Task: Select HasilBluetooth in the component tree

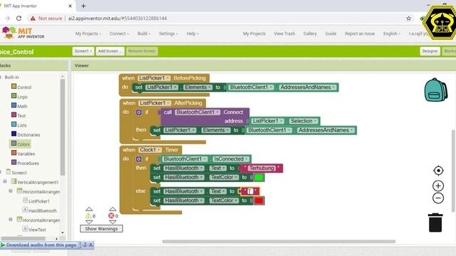Action: click(x=43, y=210)
